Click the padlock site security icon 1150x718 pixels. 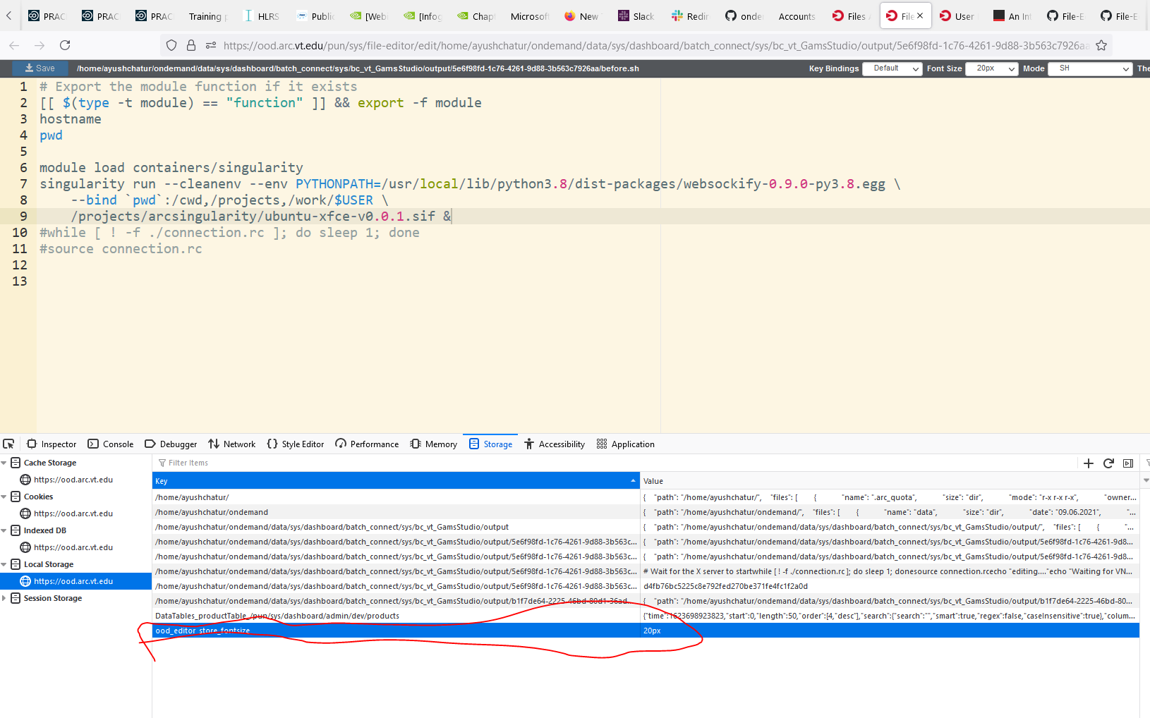coord(190,45)
